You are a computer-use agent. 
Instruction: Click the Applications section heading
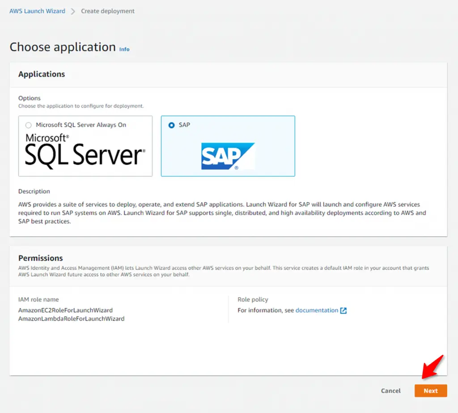click(42, 74)
